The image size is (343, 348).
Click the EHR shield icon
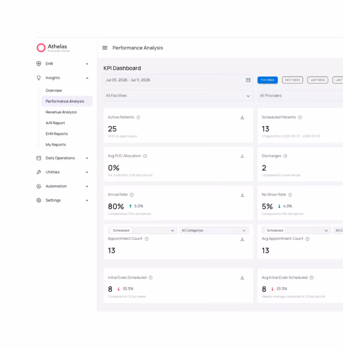click(x=39, y=64)
